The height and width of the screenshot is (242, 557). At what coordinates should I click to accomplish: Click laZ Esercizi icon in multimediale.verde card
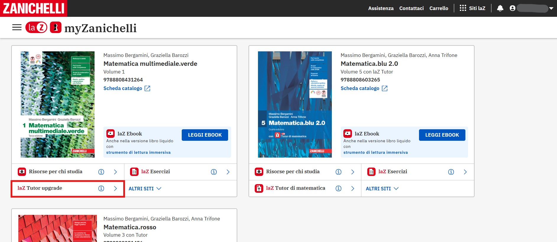(x=134, y=172)
